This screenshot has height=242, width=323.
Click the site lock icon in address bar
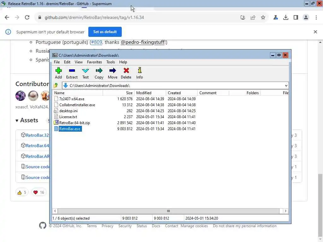coord(40,18)
